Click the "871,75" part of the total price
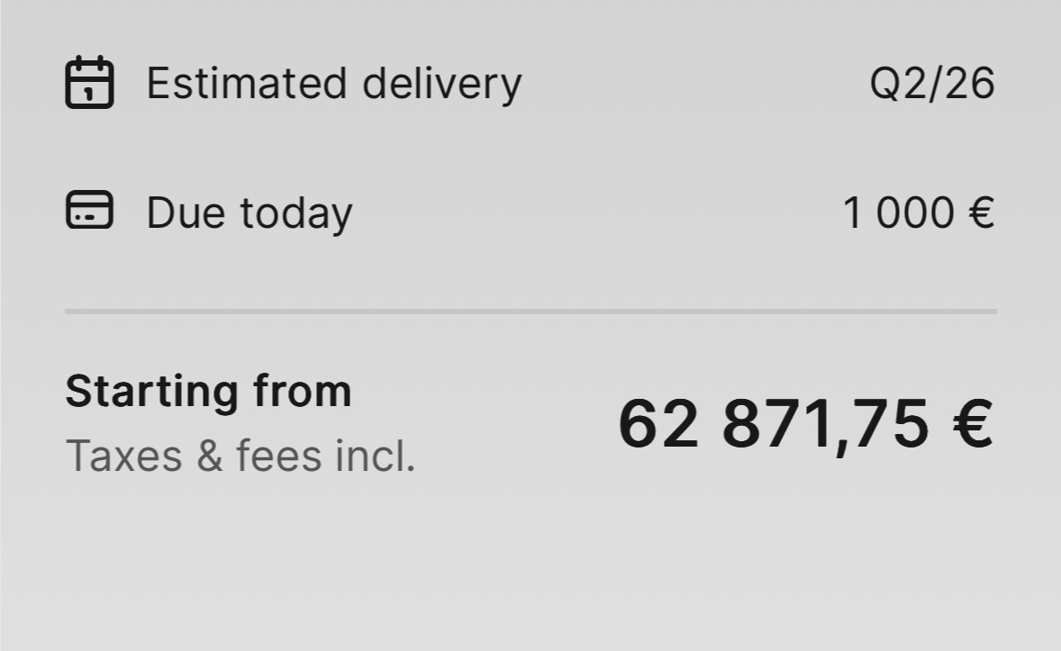The height and width of the screenshot is (651, 1061). point(825,424)
